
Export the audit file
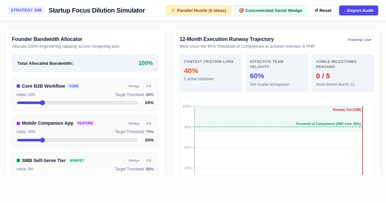click(359, 10)
